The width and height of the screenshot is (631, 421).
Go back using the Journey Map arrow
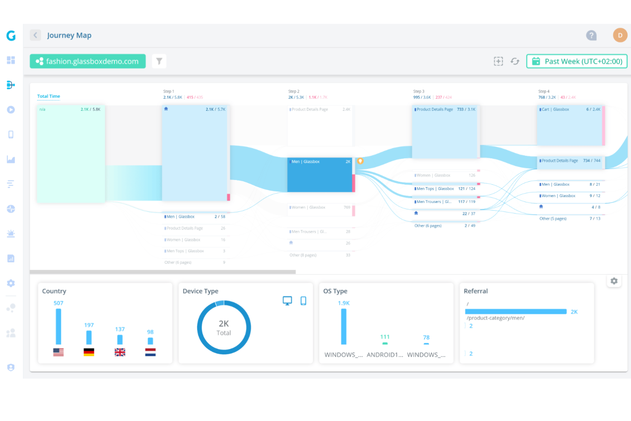coord(35,35)
